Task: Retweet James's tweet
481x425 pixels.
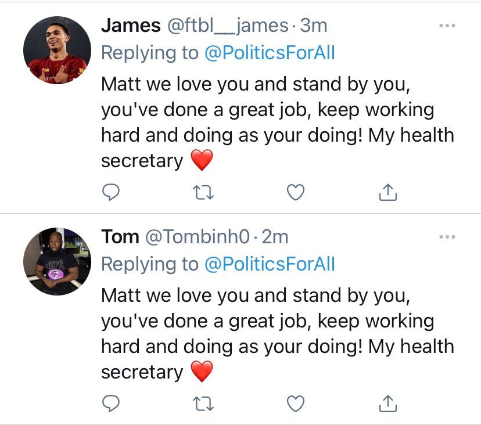Action: (x=203, y=192)
